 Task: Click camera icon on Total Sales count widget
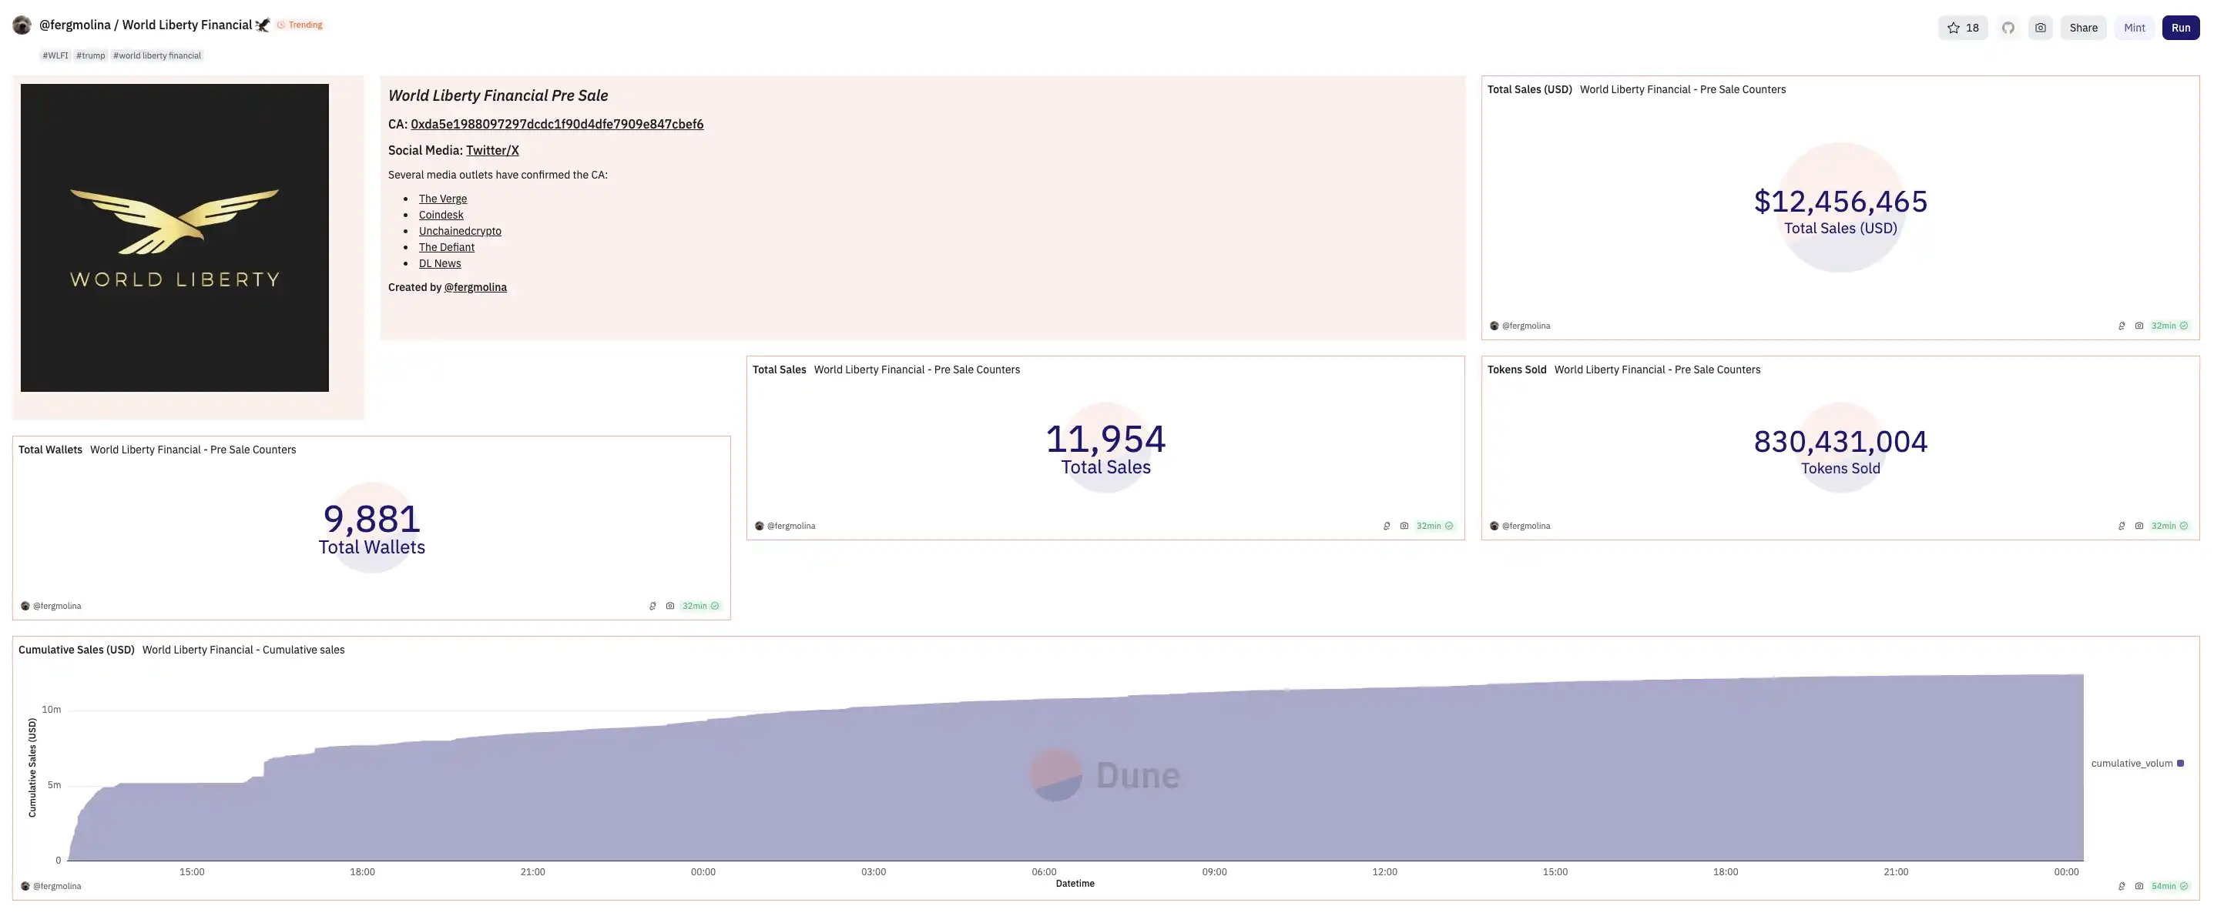[1404, 527]
